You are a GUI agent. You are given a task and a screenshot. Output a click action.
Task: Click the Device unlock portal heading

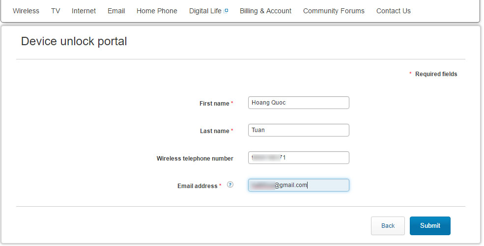click(x=74, y=41)
